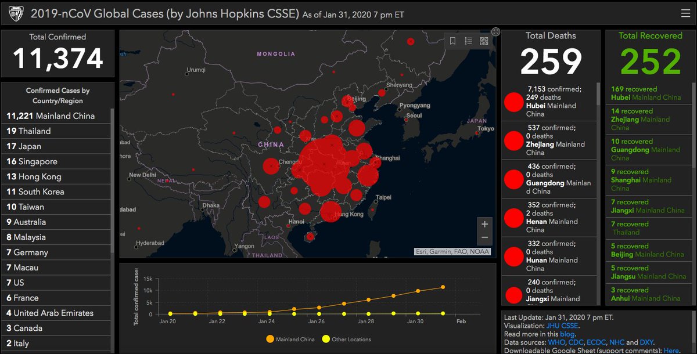Select 14 recovered Zhejiang entry

point(649,119)
